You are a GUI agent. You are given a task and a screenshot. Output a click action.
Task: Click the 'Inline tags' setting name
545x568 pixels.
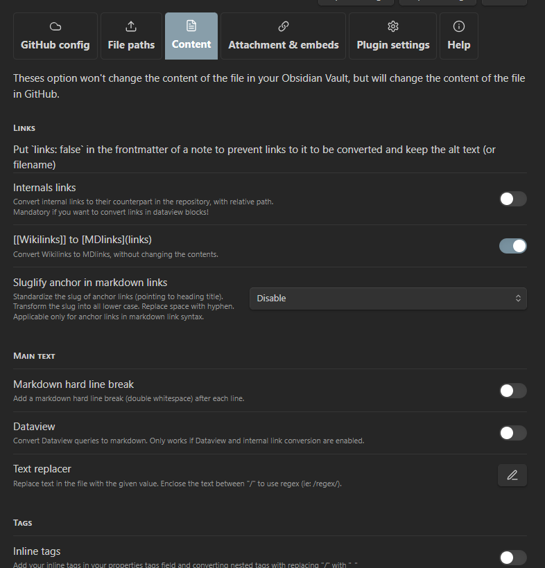point(37,551)
